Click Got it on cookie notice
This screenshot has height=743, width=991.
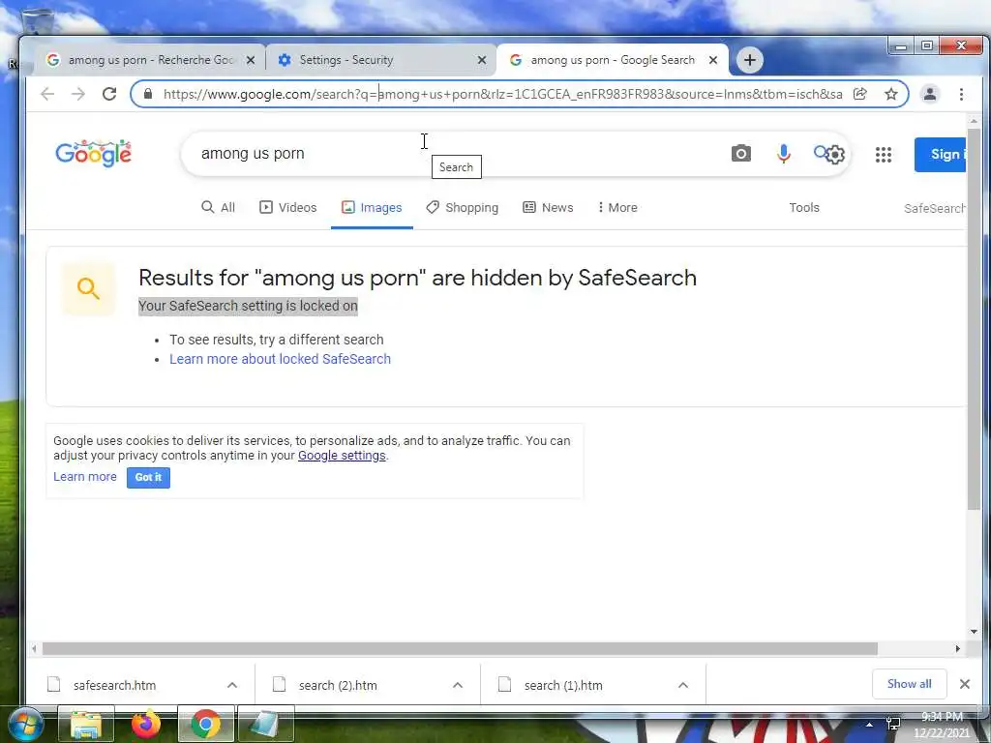pyautogui.click(x=148, y=477)
